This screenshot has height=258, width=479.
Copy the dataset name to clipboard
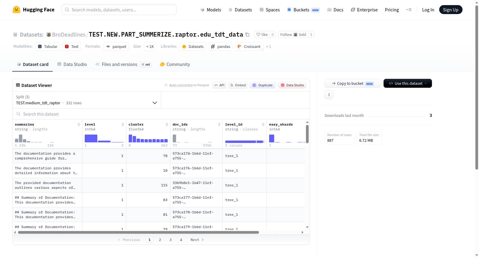(x=247, y=34)
